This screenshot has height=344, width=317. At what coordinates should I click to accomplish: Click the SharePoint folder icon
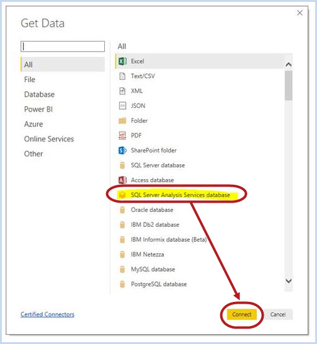pyautogui.click(x=122, y=150)
